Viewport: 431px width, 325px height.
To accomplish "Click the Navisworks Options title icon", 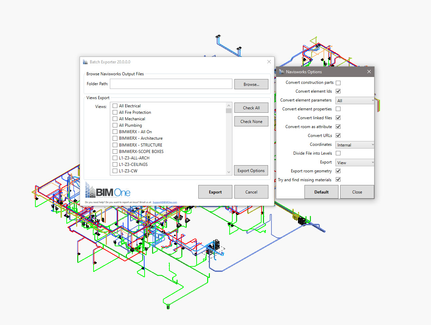I will [282, 72].
